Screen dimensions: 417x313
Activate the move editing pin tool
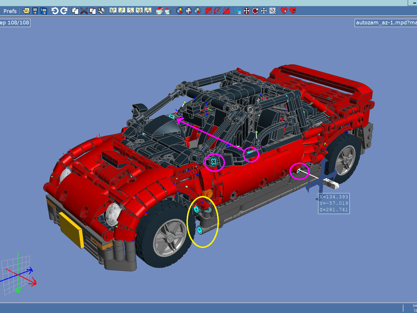(x=246, y=11)
